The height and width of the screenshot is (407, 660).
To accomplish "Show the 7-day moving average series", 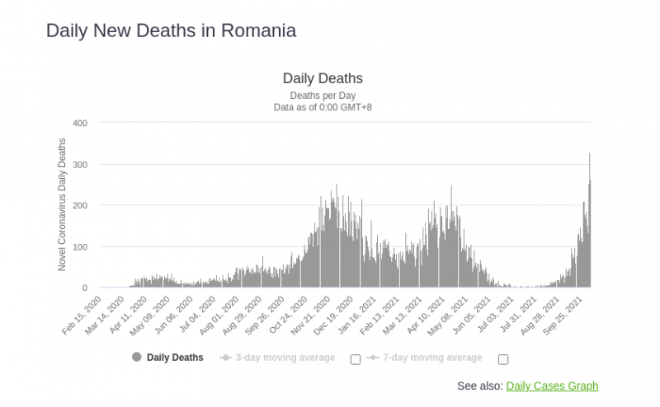I will click(x=432, y=358).
